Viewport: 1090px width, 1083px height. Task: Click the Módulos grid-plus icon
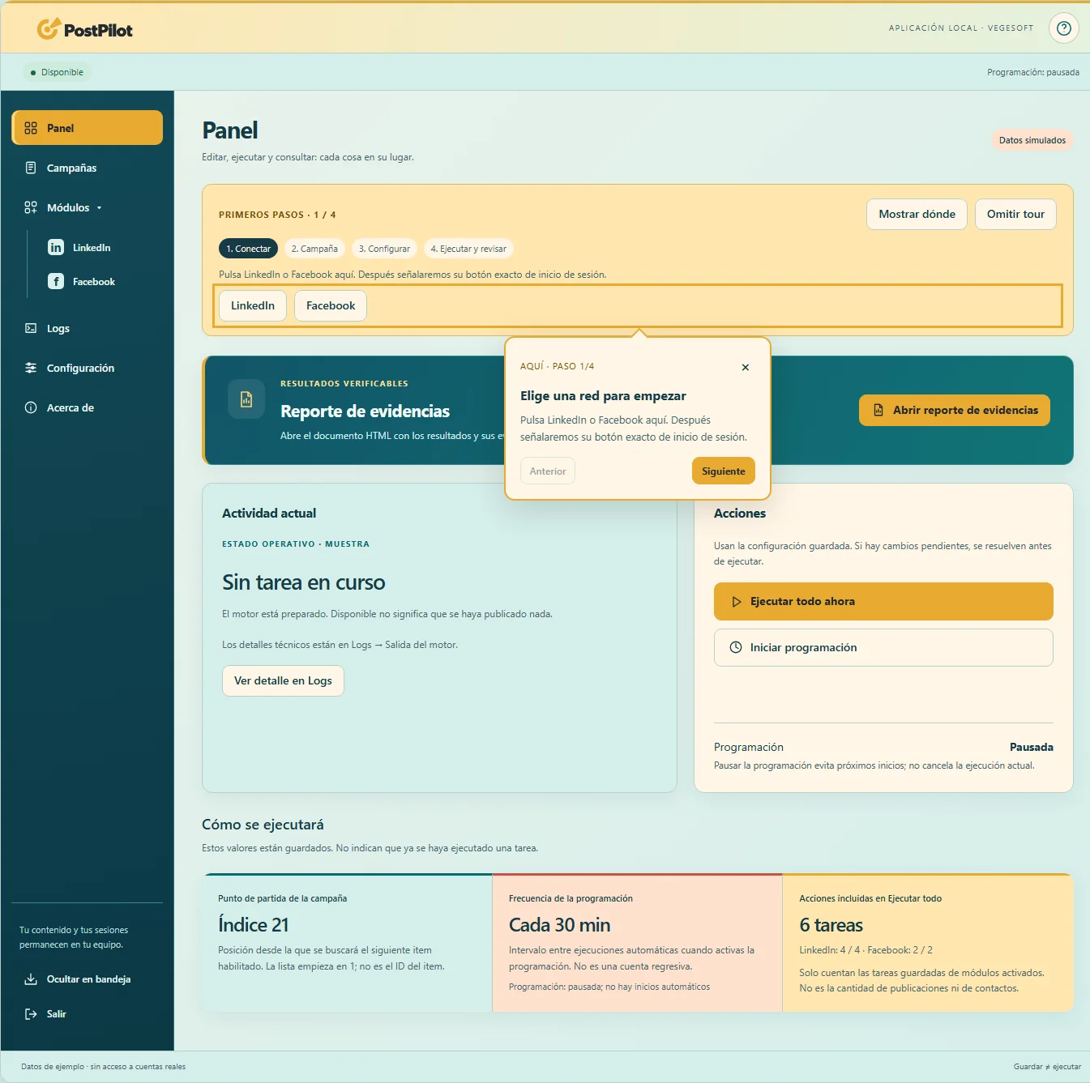click(31, 207)
